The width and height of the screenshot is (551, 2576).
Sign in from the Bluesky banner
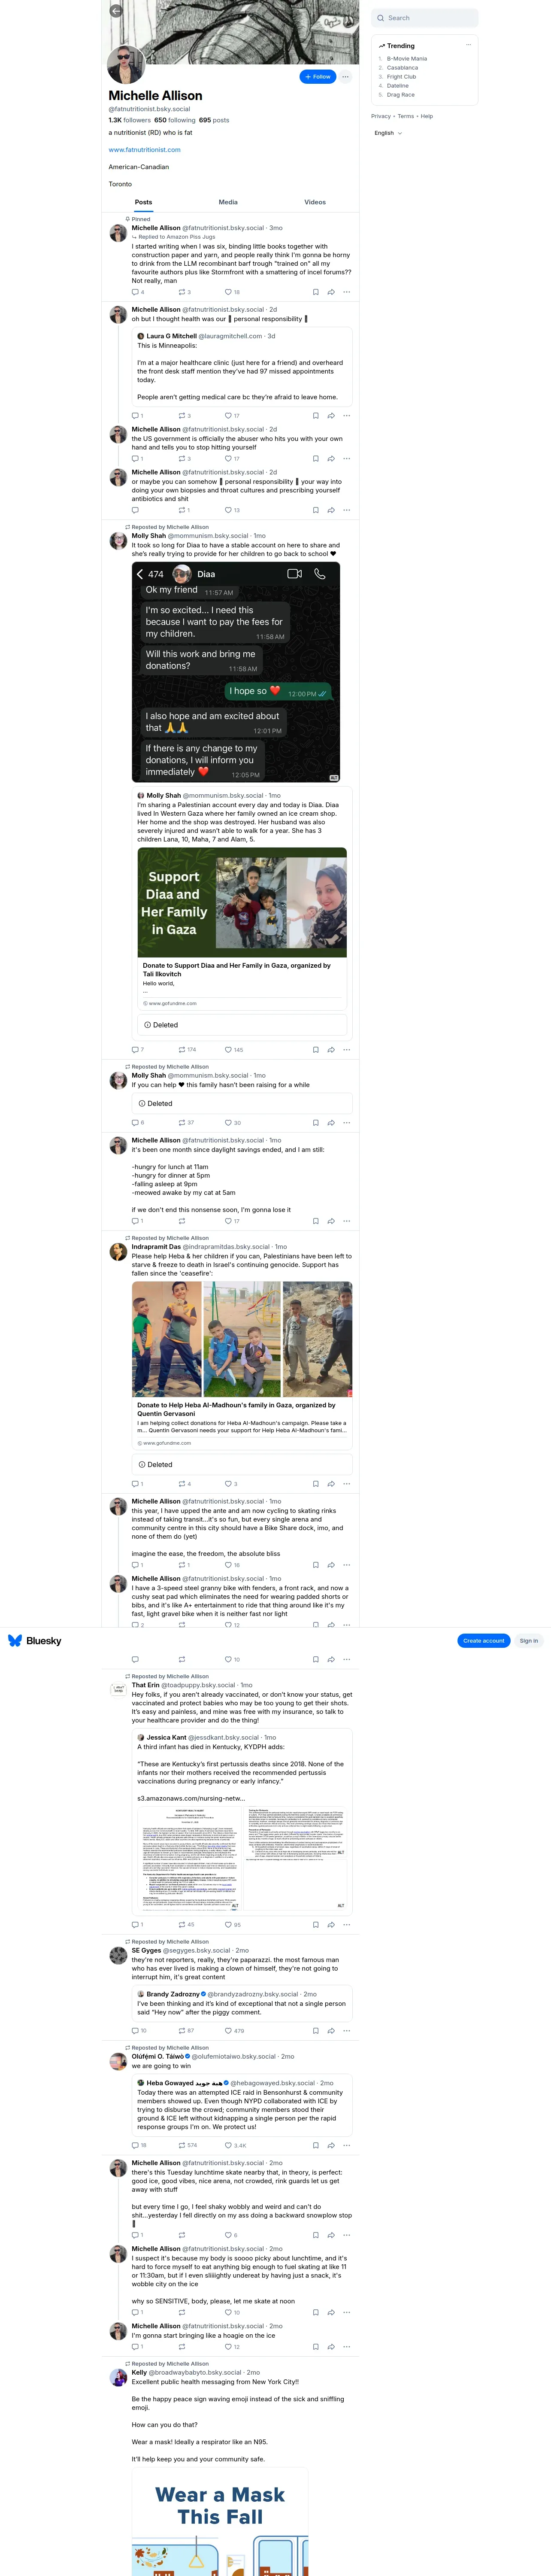(x=529, y=1641)
